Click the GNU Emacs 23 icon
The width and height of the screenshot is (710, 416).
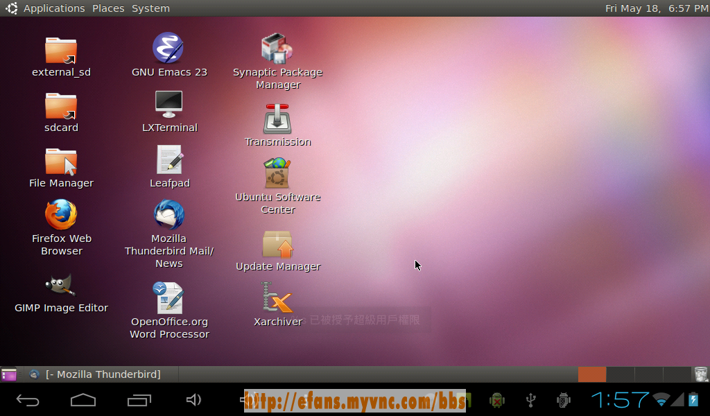(168, 48)
